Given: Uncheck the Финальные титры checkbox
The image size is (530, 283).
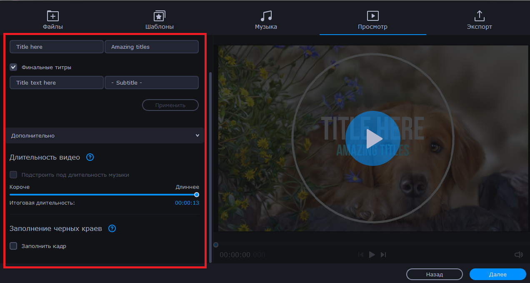Looking at the screenshot, I should [x=14, y=67].
